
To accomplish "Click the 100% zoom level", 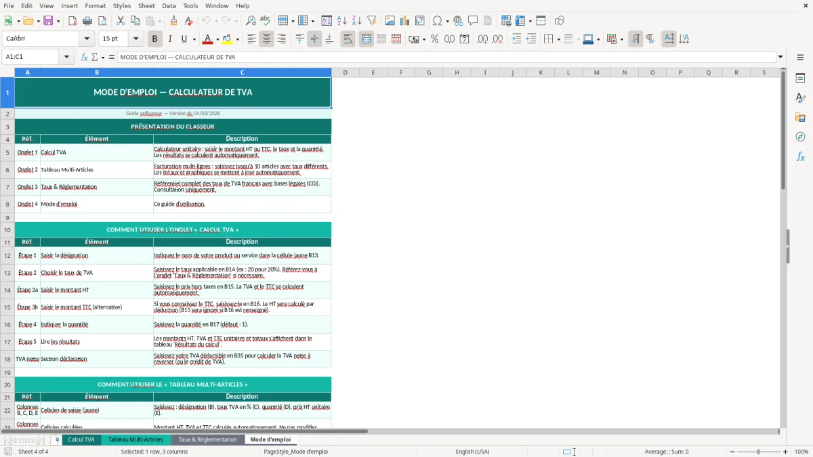I will point(801,452).
